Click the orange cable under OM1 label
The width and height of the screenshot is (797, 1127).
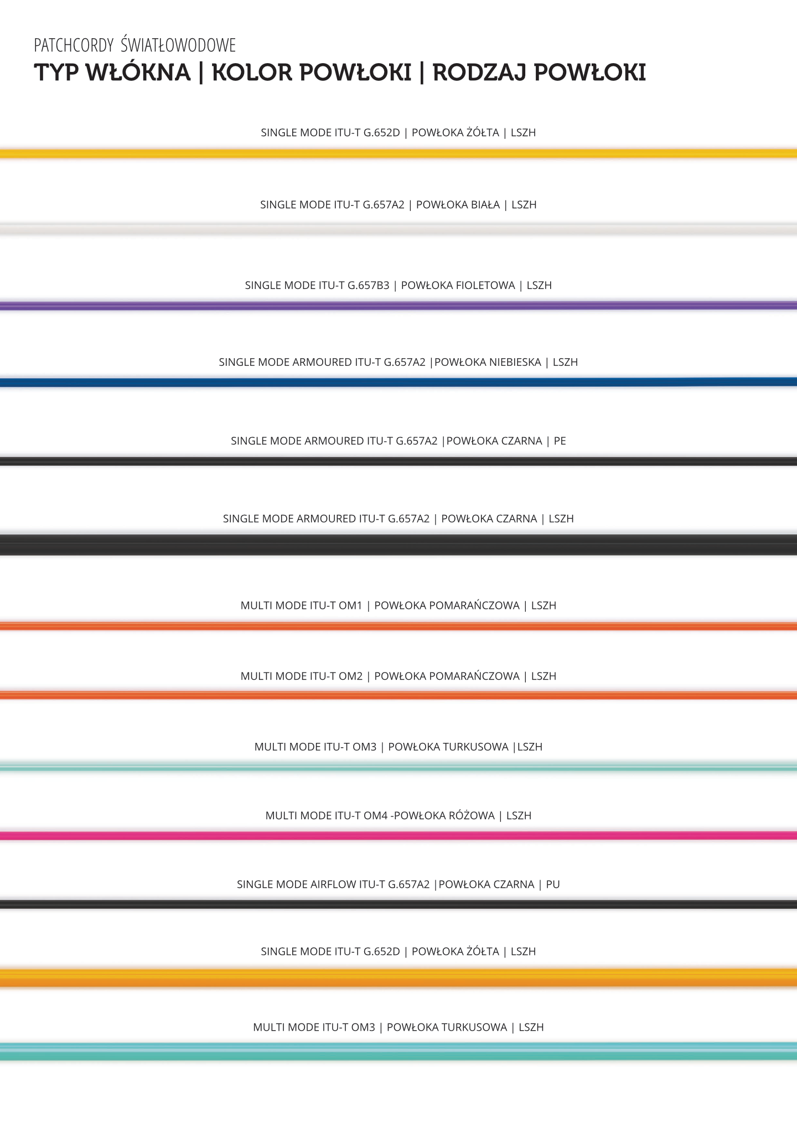tap(398, 626)
